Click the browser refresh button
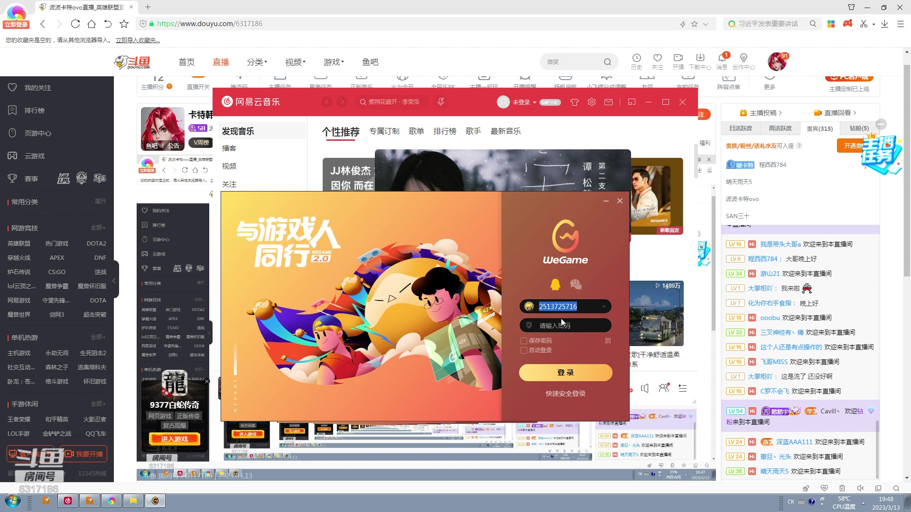The height and width of the screenshot is (512, 911). [x=75, y=24]
